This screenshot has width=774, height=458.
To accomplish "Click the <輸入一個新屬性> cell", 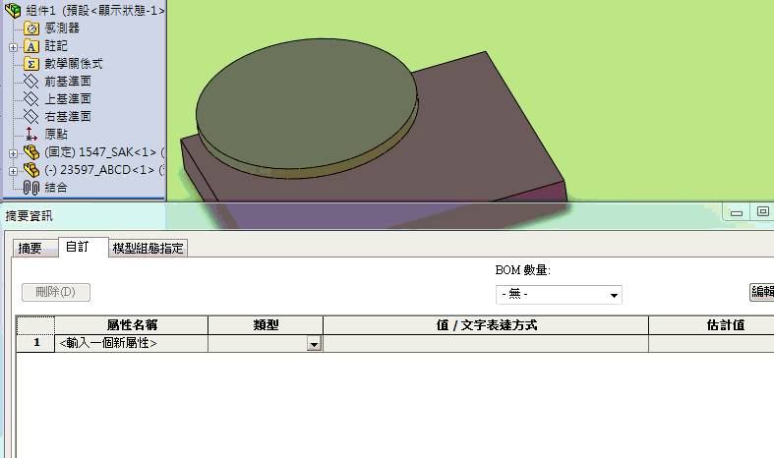I will click(131, 344).
